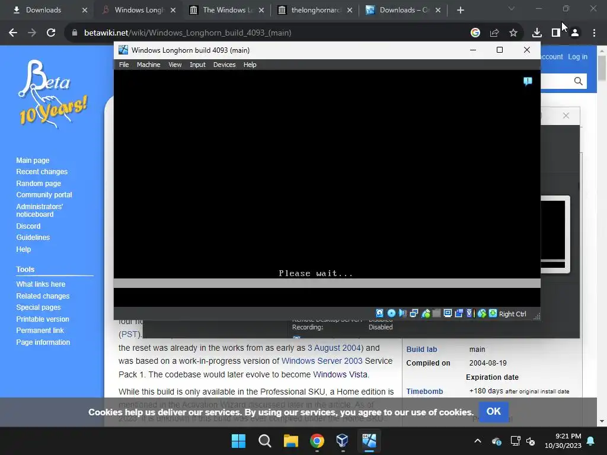Open the Input menu in VirtualBox window
Image resolution: width=607 pixels, height=455 pixels.
[197, 65]
